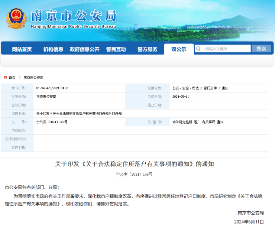The image size is (275, 231).
Task: Click the red home icon in breadcrumb
Action: click(x=5, y=77)
